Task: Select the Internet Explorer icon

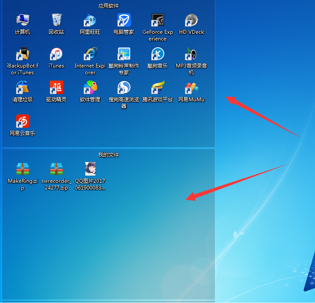Action: [90, 54]
